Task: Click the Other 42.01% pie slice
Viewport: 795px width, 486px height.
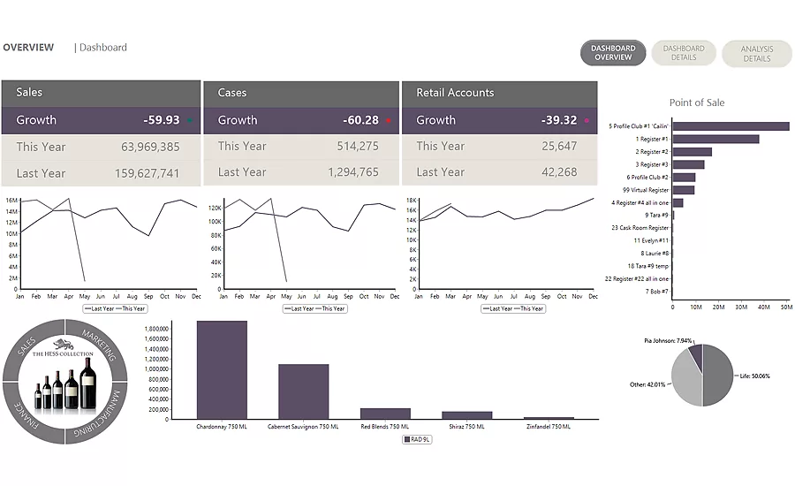Action: pos(685,381)
